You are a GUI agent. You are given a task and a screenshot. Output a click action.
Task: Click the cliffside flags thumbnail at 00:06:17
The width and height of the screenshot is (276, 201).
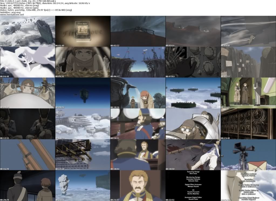[x=138, y=62]
